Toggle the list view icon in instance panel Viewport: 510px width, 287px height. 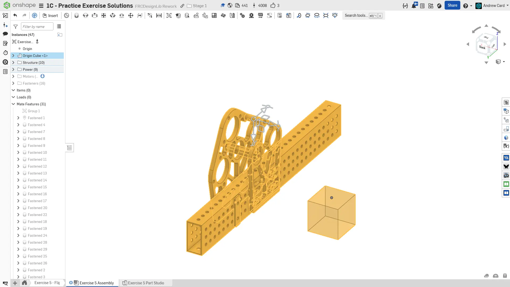click(x=59, y=27)
